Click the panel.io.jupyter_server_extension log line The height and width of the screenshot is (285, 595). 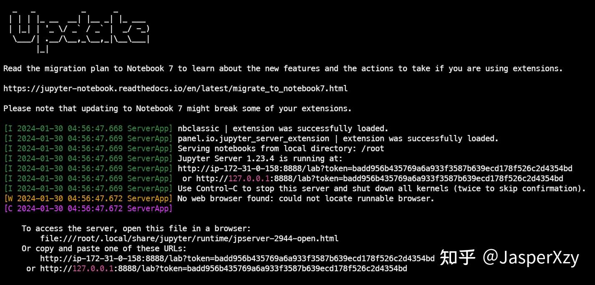(x=338, y=138)
